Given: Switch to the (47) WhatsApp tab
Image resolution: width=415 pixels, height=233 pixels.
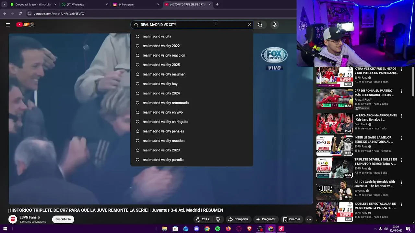Looking at the screenshot, I should pyautogui.click(x=84, y=5).
